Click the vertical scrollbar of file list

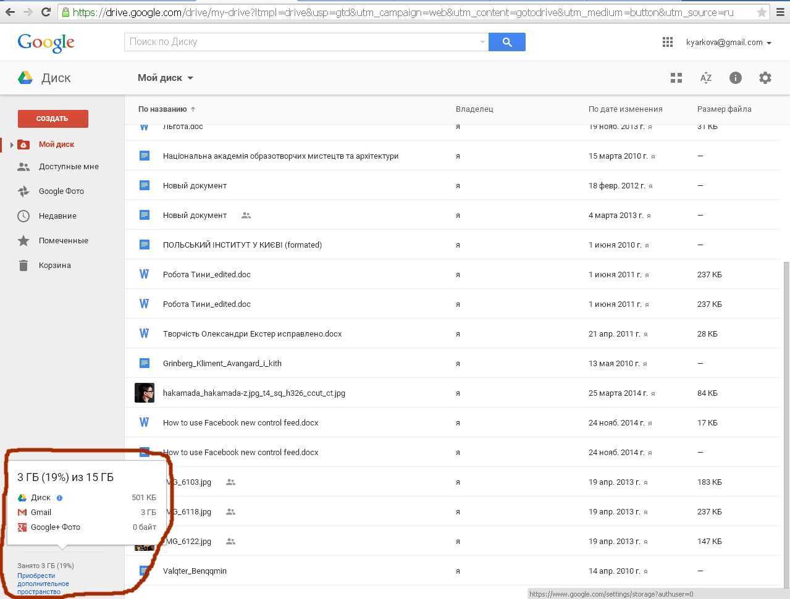[x=786, y=420]
